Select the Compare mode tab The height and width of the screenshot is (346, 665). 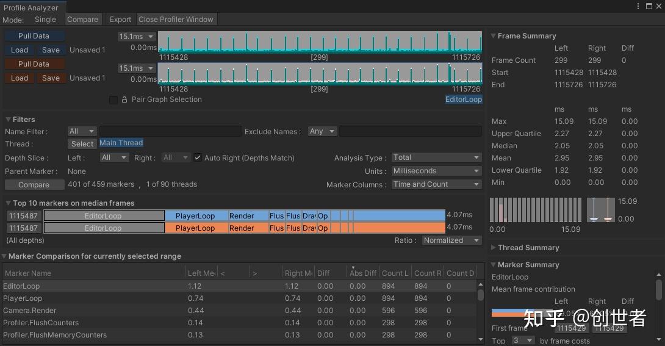coord(82,20)
